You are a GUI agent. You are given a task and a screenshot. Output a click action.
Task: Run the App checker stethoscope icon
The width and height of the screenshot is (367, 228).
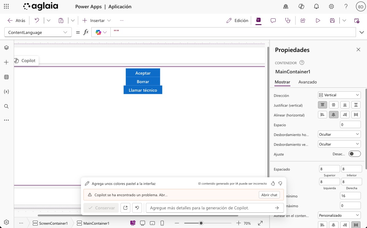(288, 20)
